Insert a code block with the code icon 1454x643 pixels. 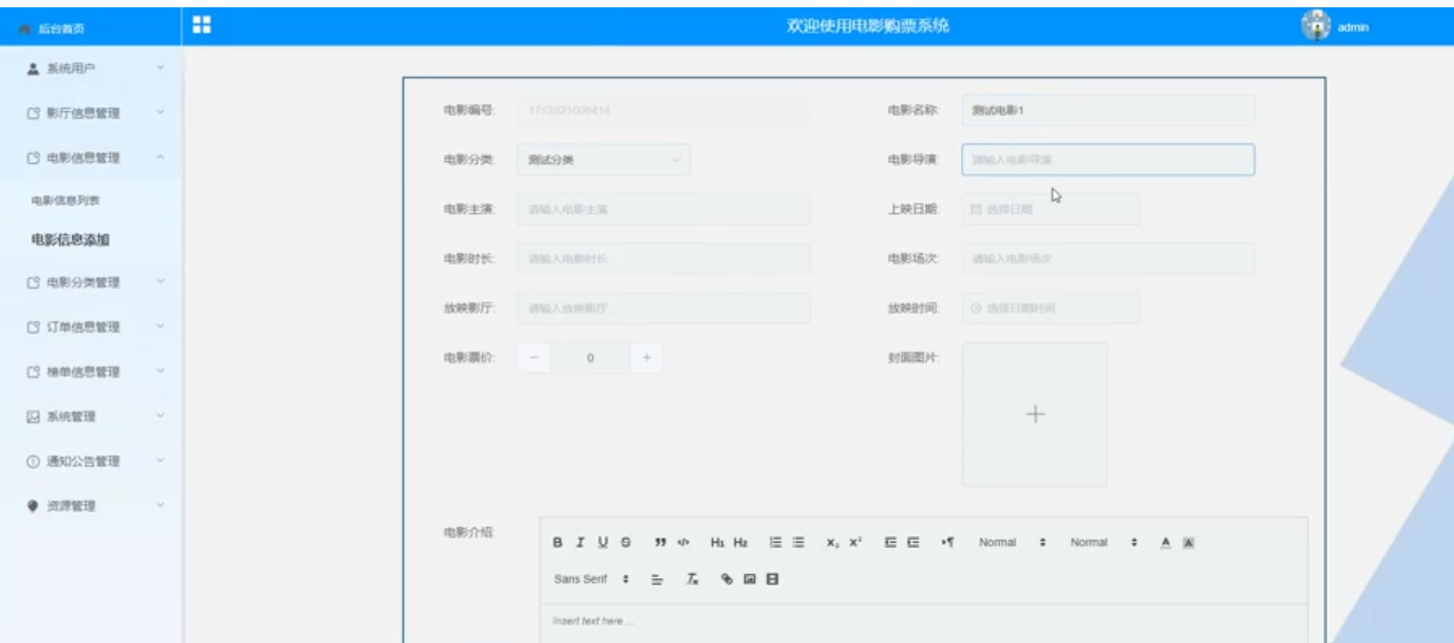coord(683,542)
